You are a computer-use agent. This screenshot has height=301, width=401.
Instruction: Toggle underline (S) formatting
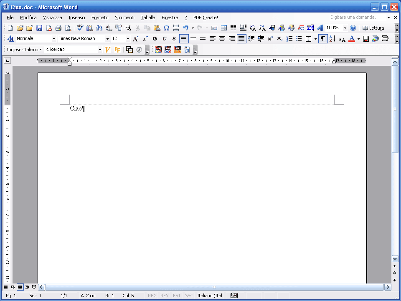tap(174, 39)
